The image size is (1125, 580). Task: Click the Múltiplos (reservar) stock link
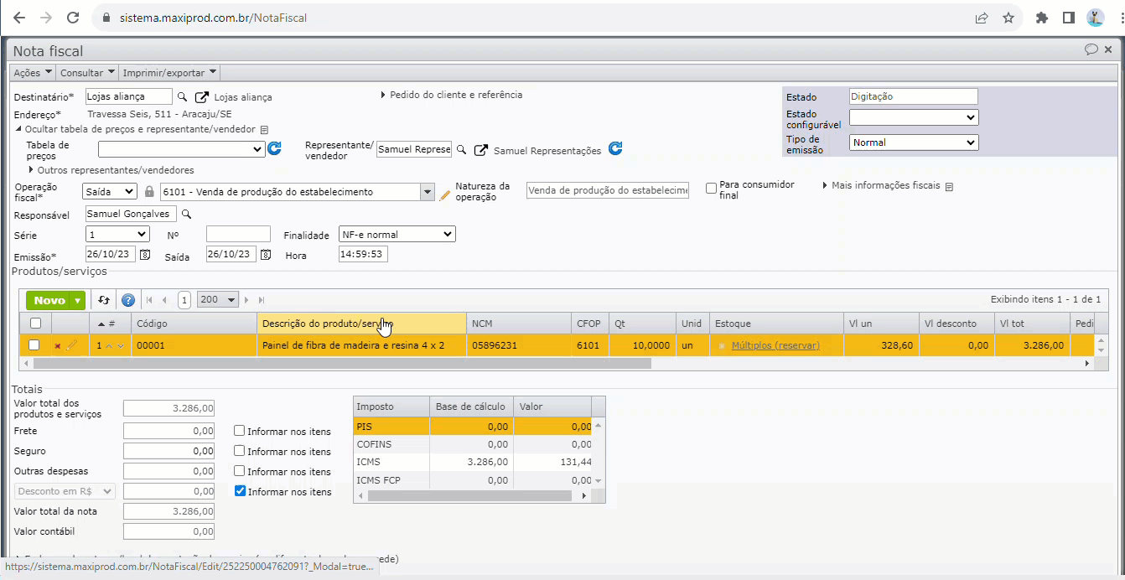tap(775, 345)
